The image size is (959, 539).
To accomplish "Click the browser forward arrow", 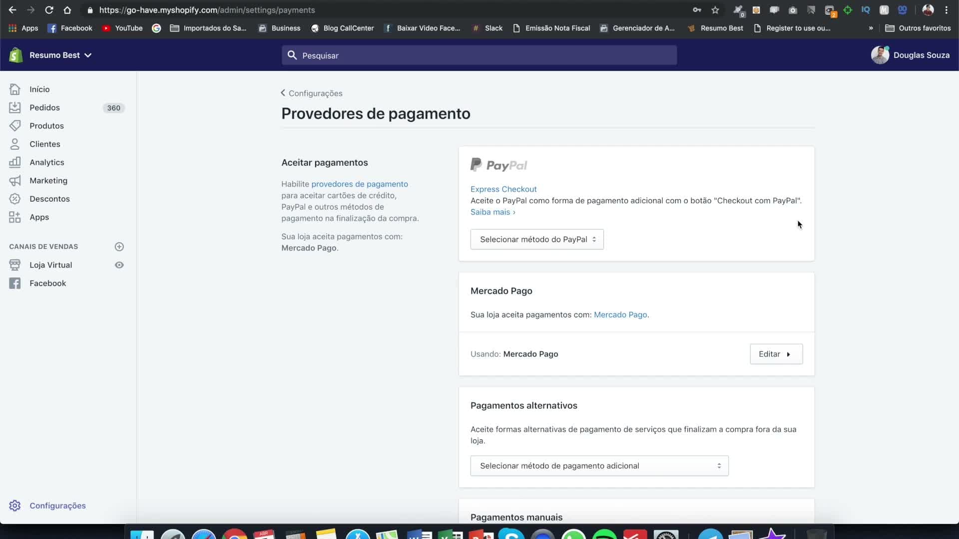I will click(30, 10).
